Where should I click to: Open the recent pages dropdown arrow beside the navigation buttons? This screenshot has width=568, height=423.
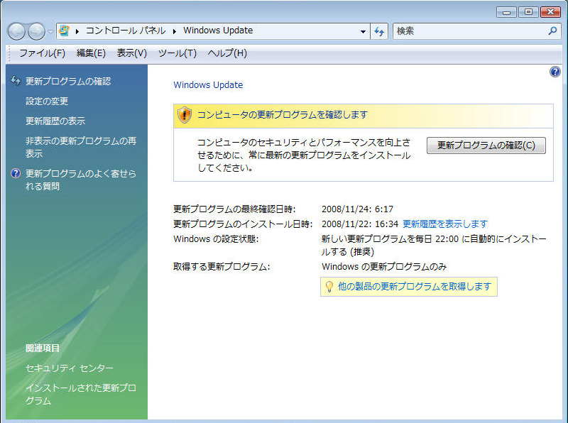(x=50, y=32)
